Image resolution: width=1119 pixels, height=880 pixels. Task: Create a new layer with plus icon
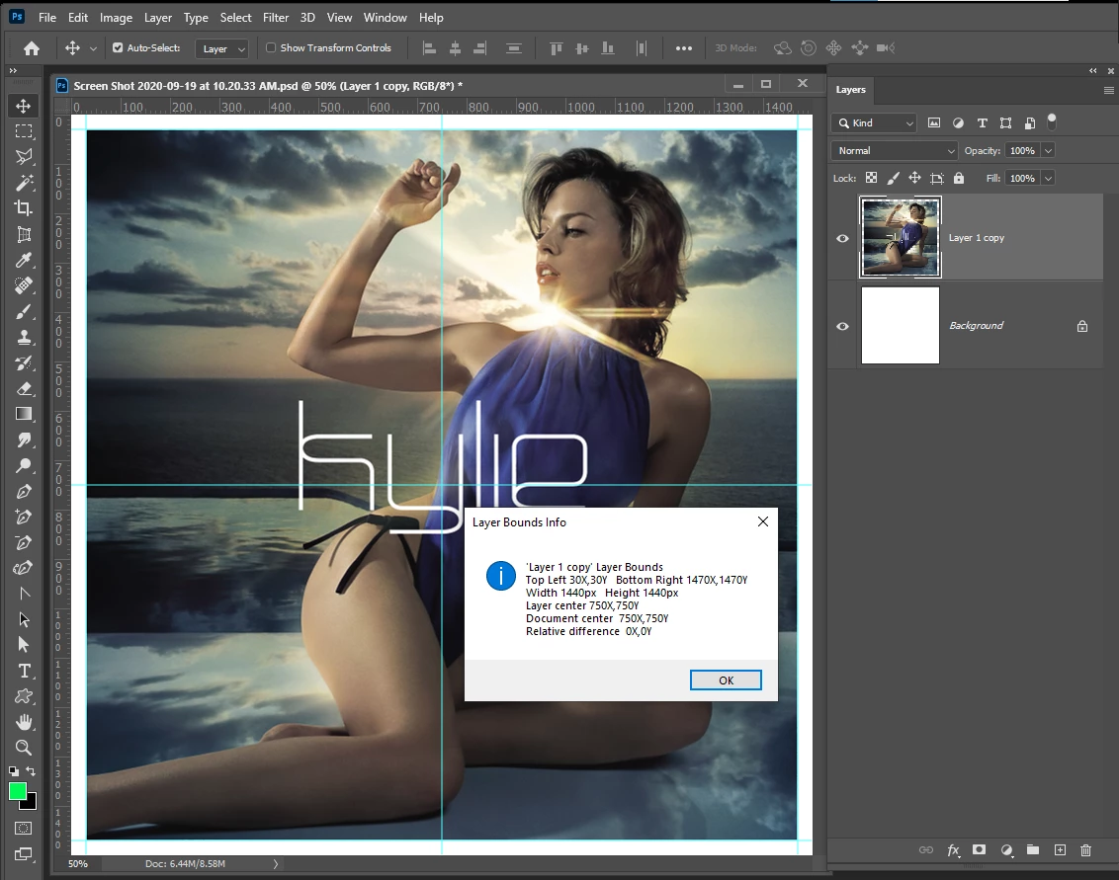(x=1060, y=849)
